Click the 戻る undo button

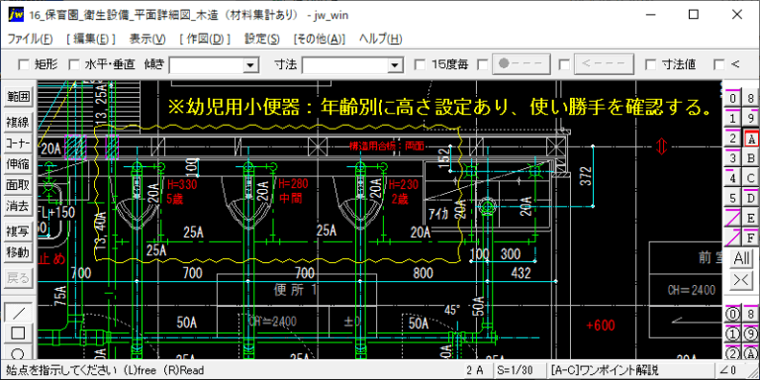coord(18,278)
